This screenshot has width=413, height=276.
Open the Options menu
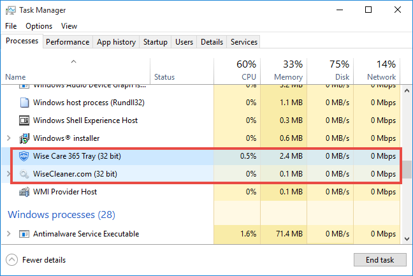(39, 26)
